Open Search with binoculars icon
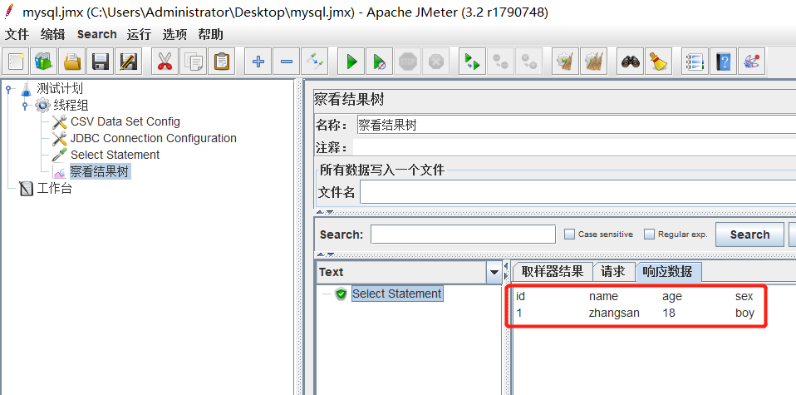This screenshot has width=796, height=395. coord(631,62)
